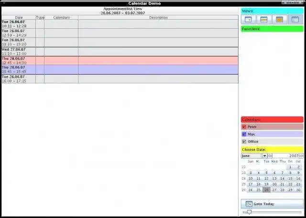
Task: Pick June 2 in the mini calendar
Action: point(298,167)
